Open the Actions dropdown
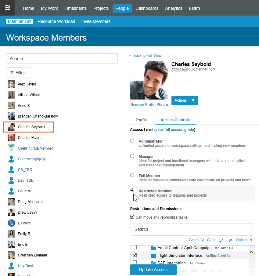Viewport: 259px width, 276px height. [185, 100]
